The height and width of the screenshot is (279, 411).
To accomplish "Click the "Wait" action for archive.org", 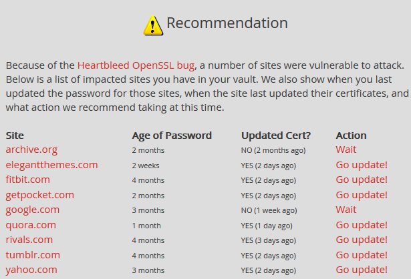I will point(346,150).
